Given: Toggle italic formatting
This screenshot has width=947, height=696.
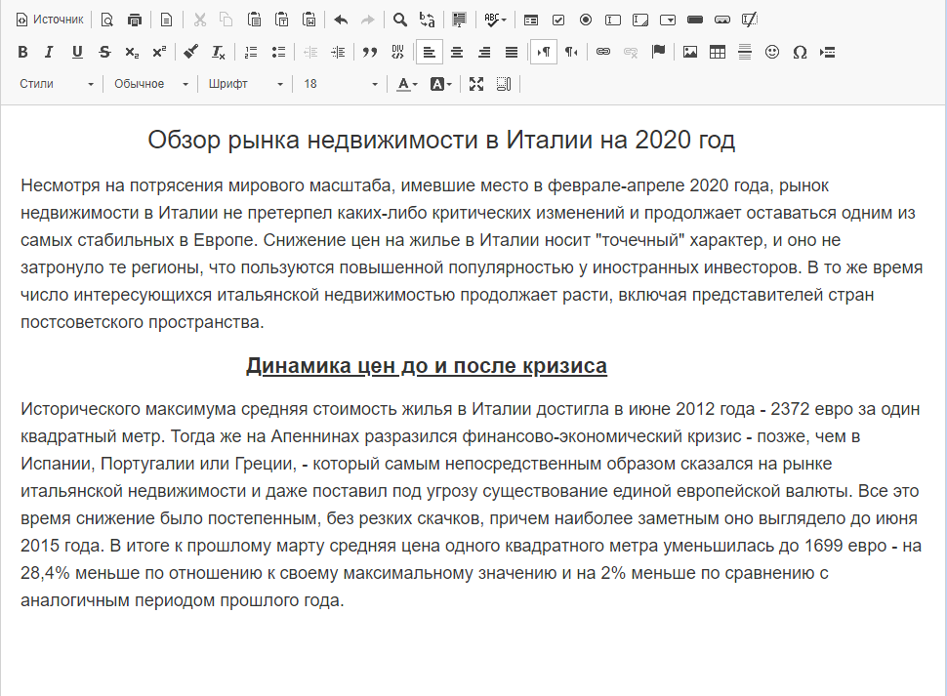Looking at the screenshot, I should [50, 52].
